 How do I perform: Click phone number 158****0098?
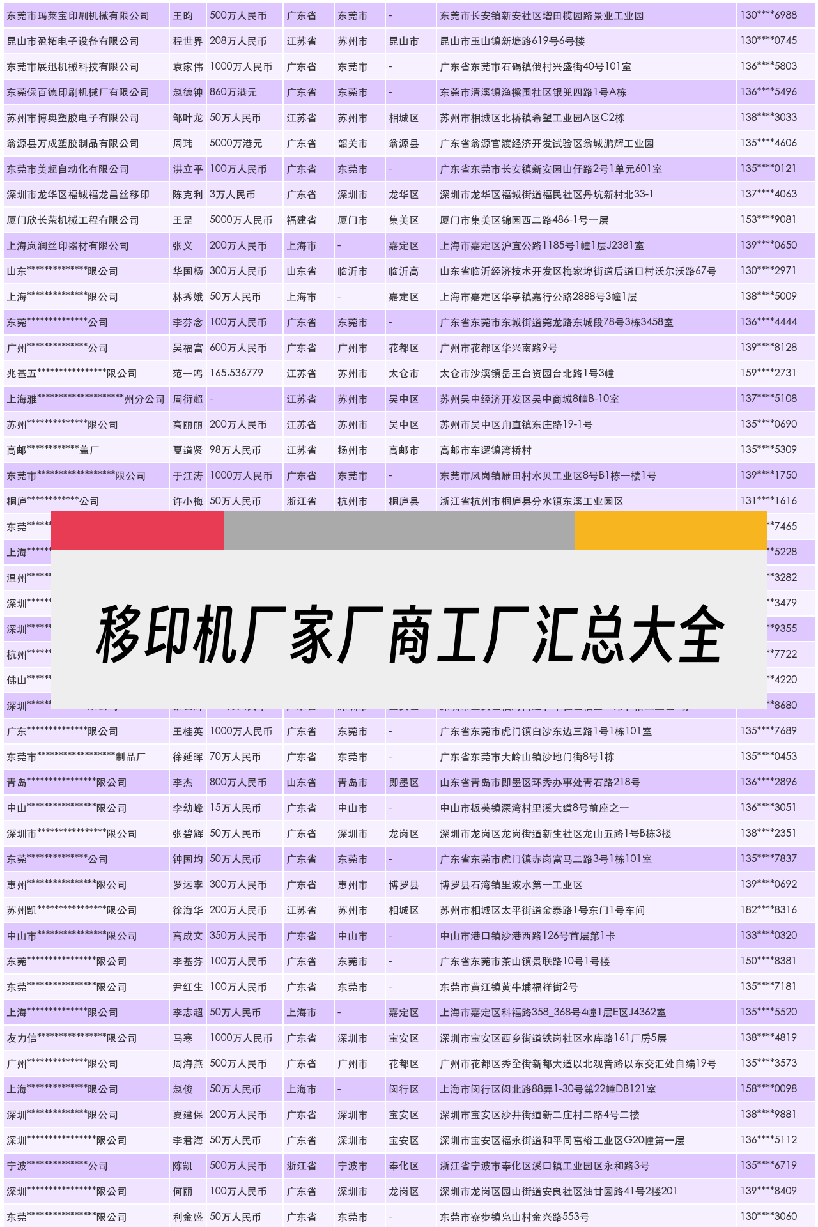769,1089
